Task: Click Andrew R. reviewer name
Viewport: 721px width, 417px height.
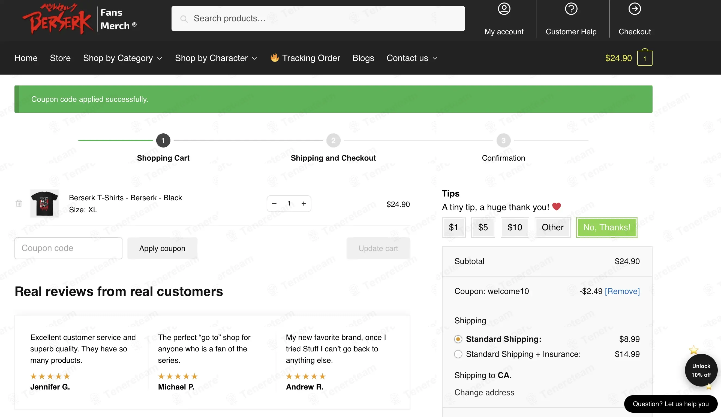Action: [305, 387]
